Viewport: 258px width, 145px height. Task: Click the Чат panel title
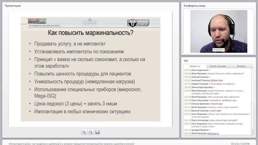click(186, 61)
